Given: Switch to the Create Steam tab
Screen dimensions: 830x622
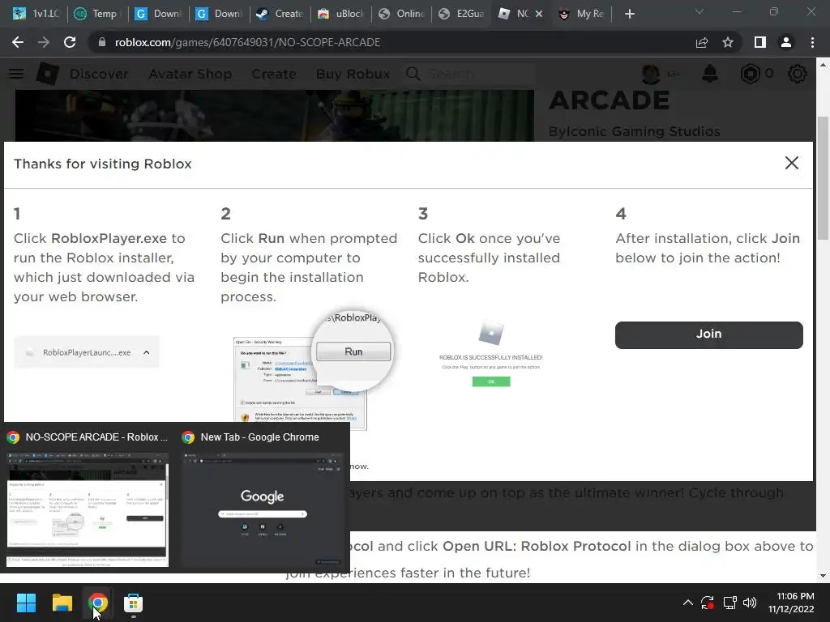Looking at the screenshot, I should tap(280, 14).
